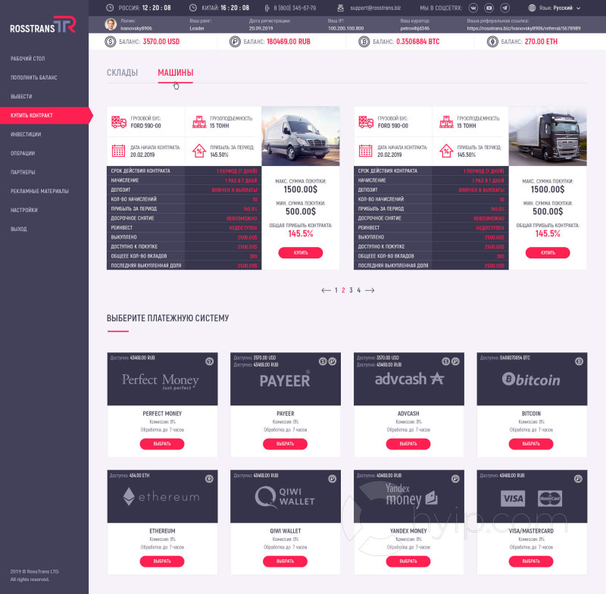Click the QIWI Wallet logo
The image size is (606, 594).
coord(285,496)
